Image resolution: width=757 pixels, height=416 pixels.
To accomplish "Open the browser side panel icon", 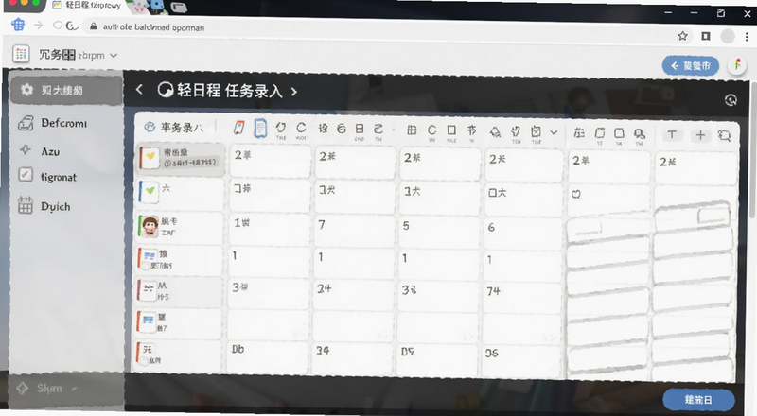I will coord(705,36).
